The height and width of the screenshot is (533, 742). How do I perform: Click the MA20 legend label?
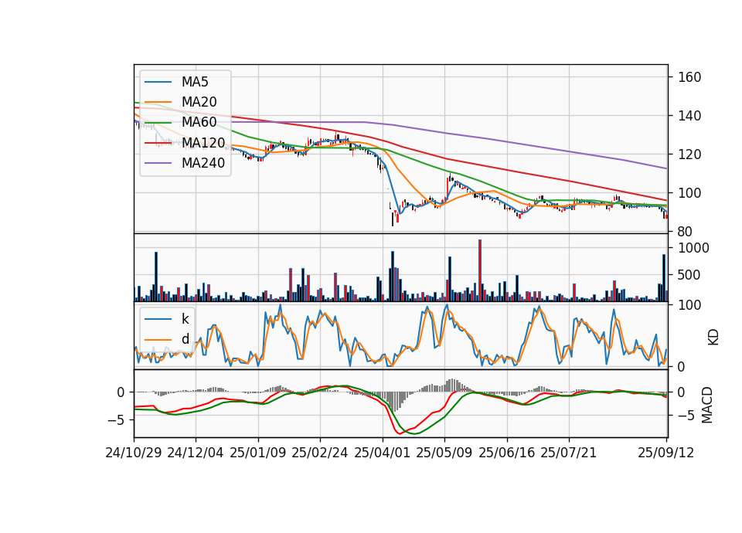tap(199, 102)
